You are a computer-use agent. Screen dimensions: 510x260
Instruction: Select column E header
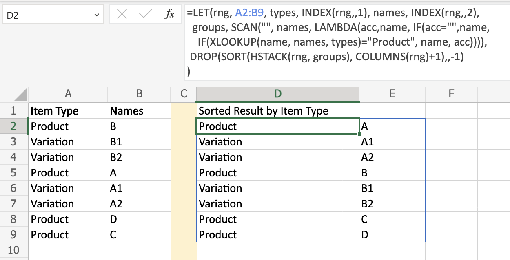pyautogui.click(x=392, y=94)
